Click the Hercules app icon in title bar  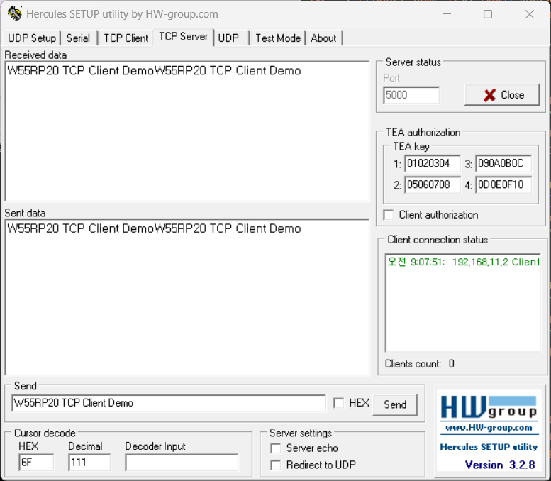pyautogui.click(x=15, y=14)
